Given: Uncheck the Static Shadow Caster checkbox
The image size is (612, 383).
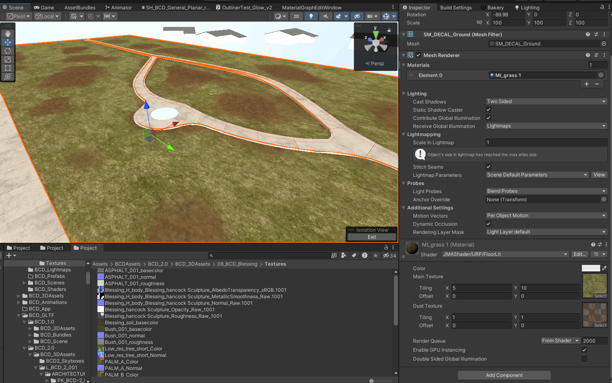Looking at the screenshot, I should [x=488, y=110].
